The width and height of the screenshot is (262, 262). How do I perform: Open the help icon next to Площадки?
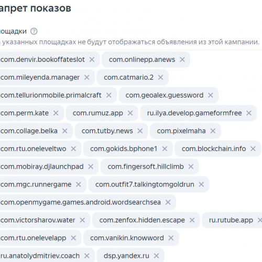[x=34, y=31]
